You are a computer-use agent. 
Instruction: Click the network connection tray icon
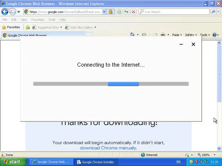206,162
